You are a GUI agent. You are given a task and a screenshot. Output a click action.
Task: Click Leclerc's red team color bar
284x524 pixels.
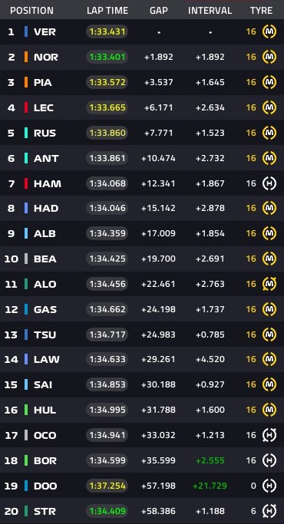click(x=26, y=107)
